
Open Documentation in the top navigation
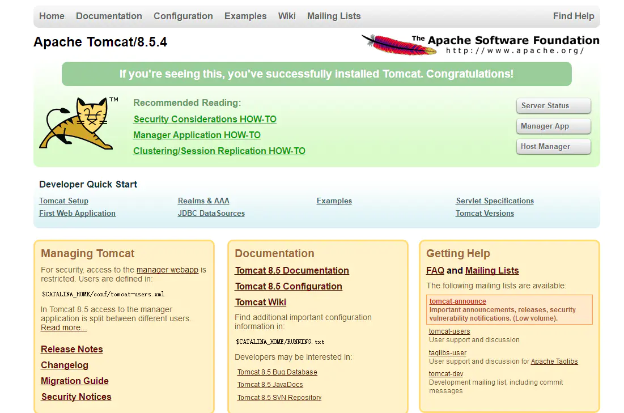109,16
